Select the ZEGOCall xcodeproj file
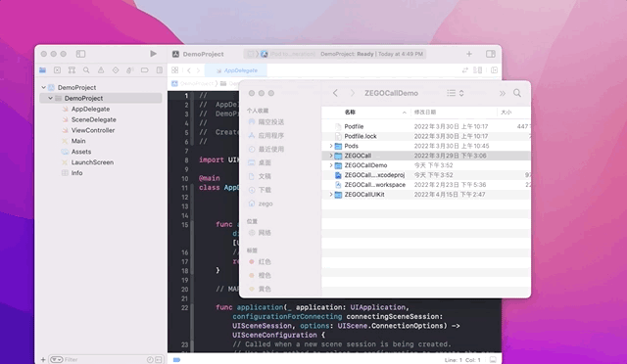The image size is (627, 364). pos(426,175)
